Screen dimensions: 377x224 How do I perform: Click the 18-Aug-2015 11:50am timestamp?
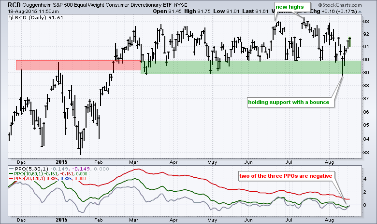33,11
